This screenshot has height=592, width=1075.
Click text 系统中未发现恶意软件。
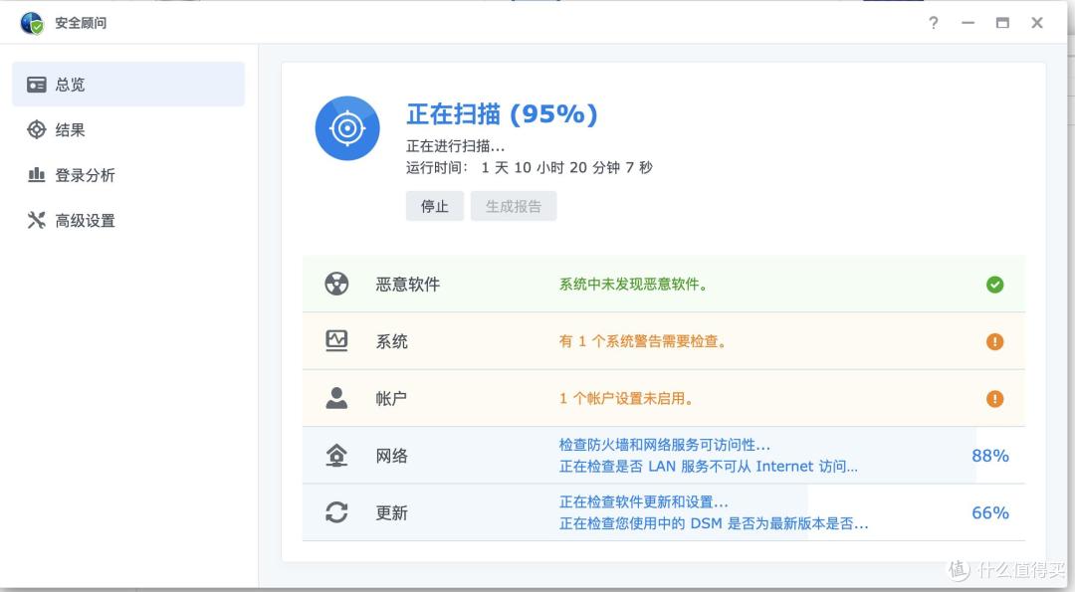[x=633, y=285]
